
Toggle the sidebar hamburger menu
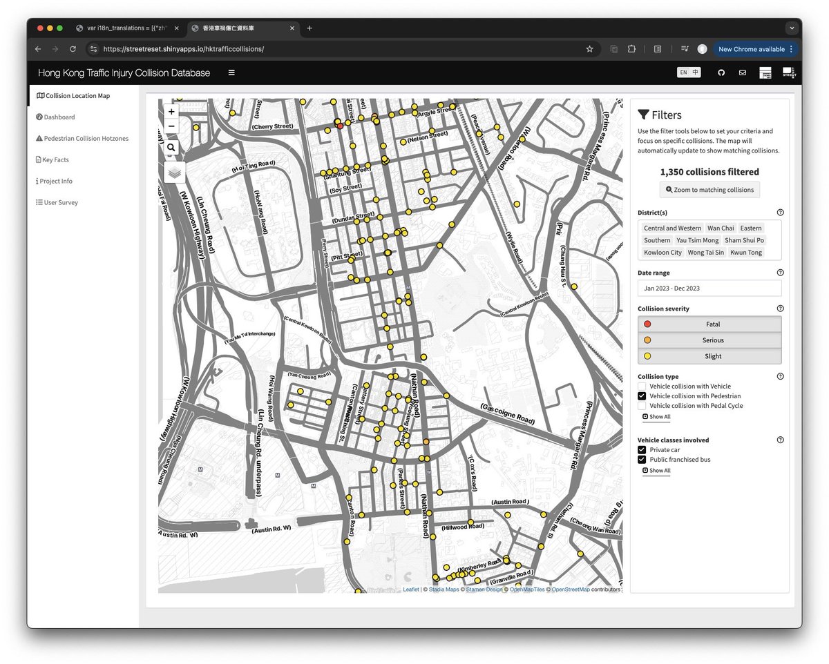(x=231, y=72)
